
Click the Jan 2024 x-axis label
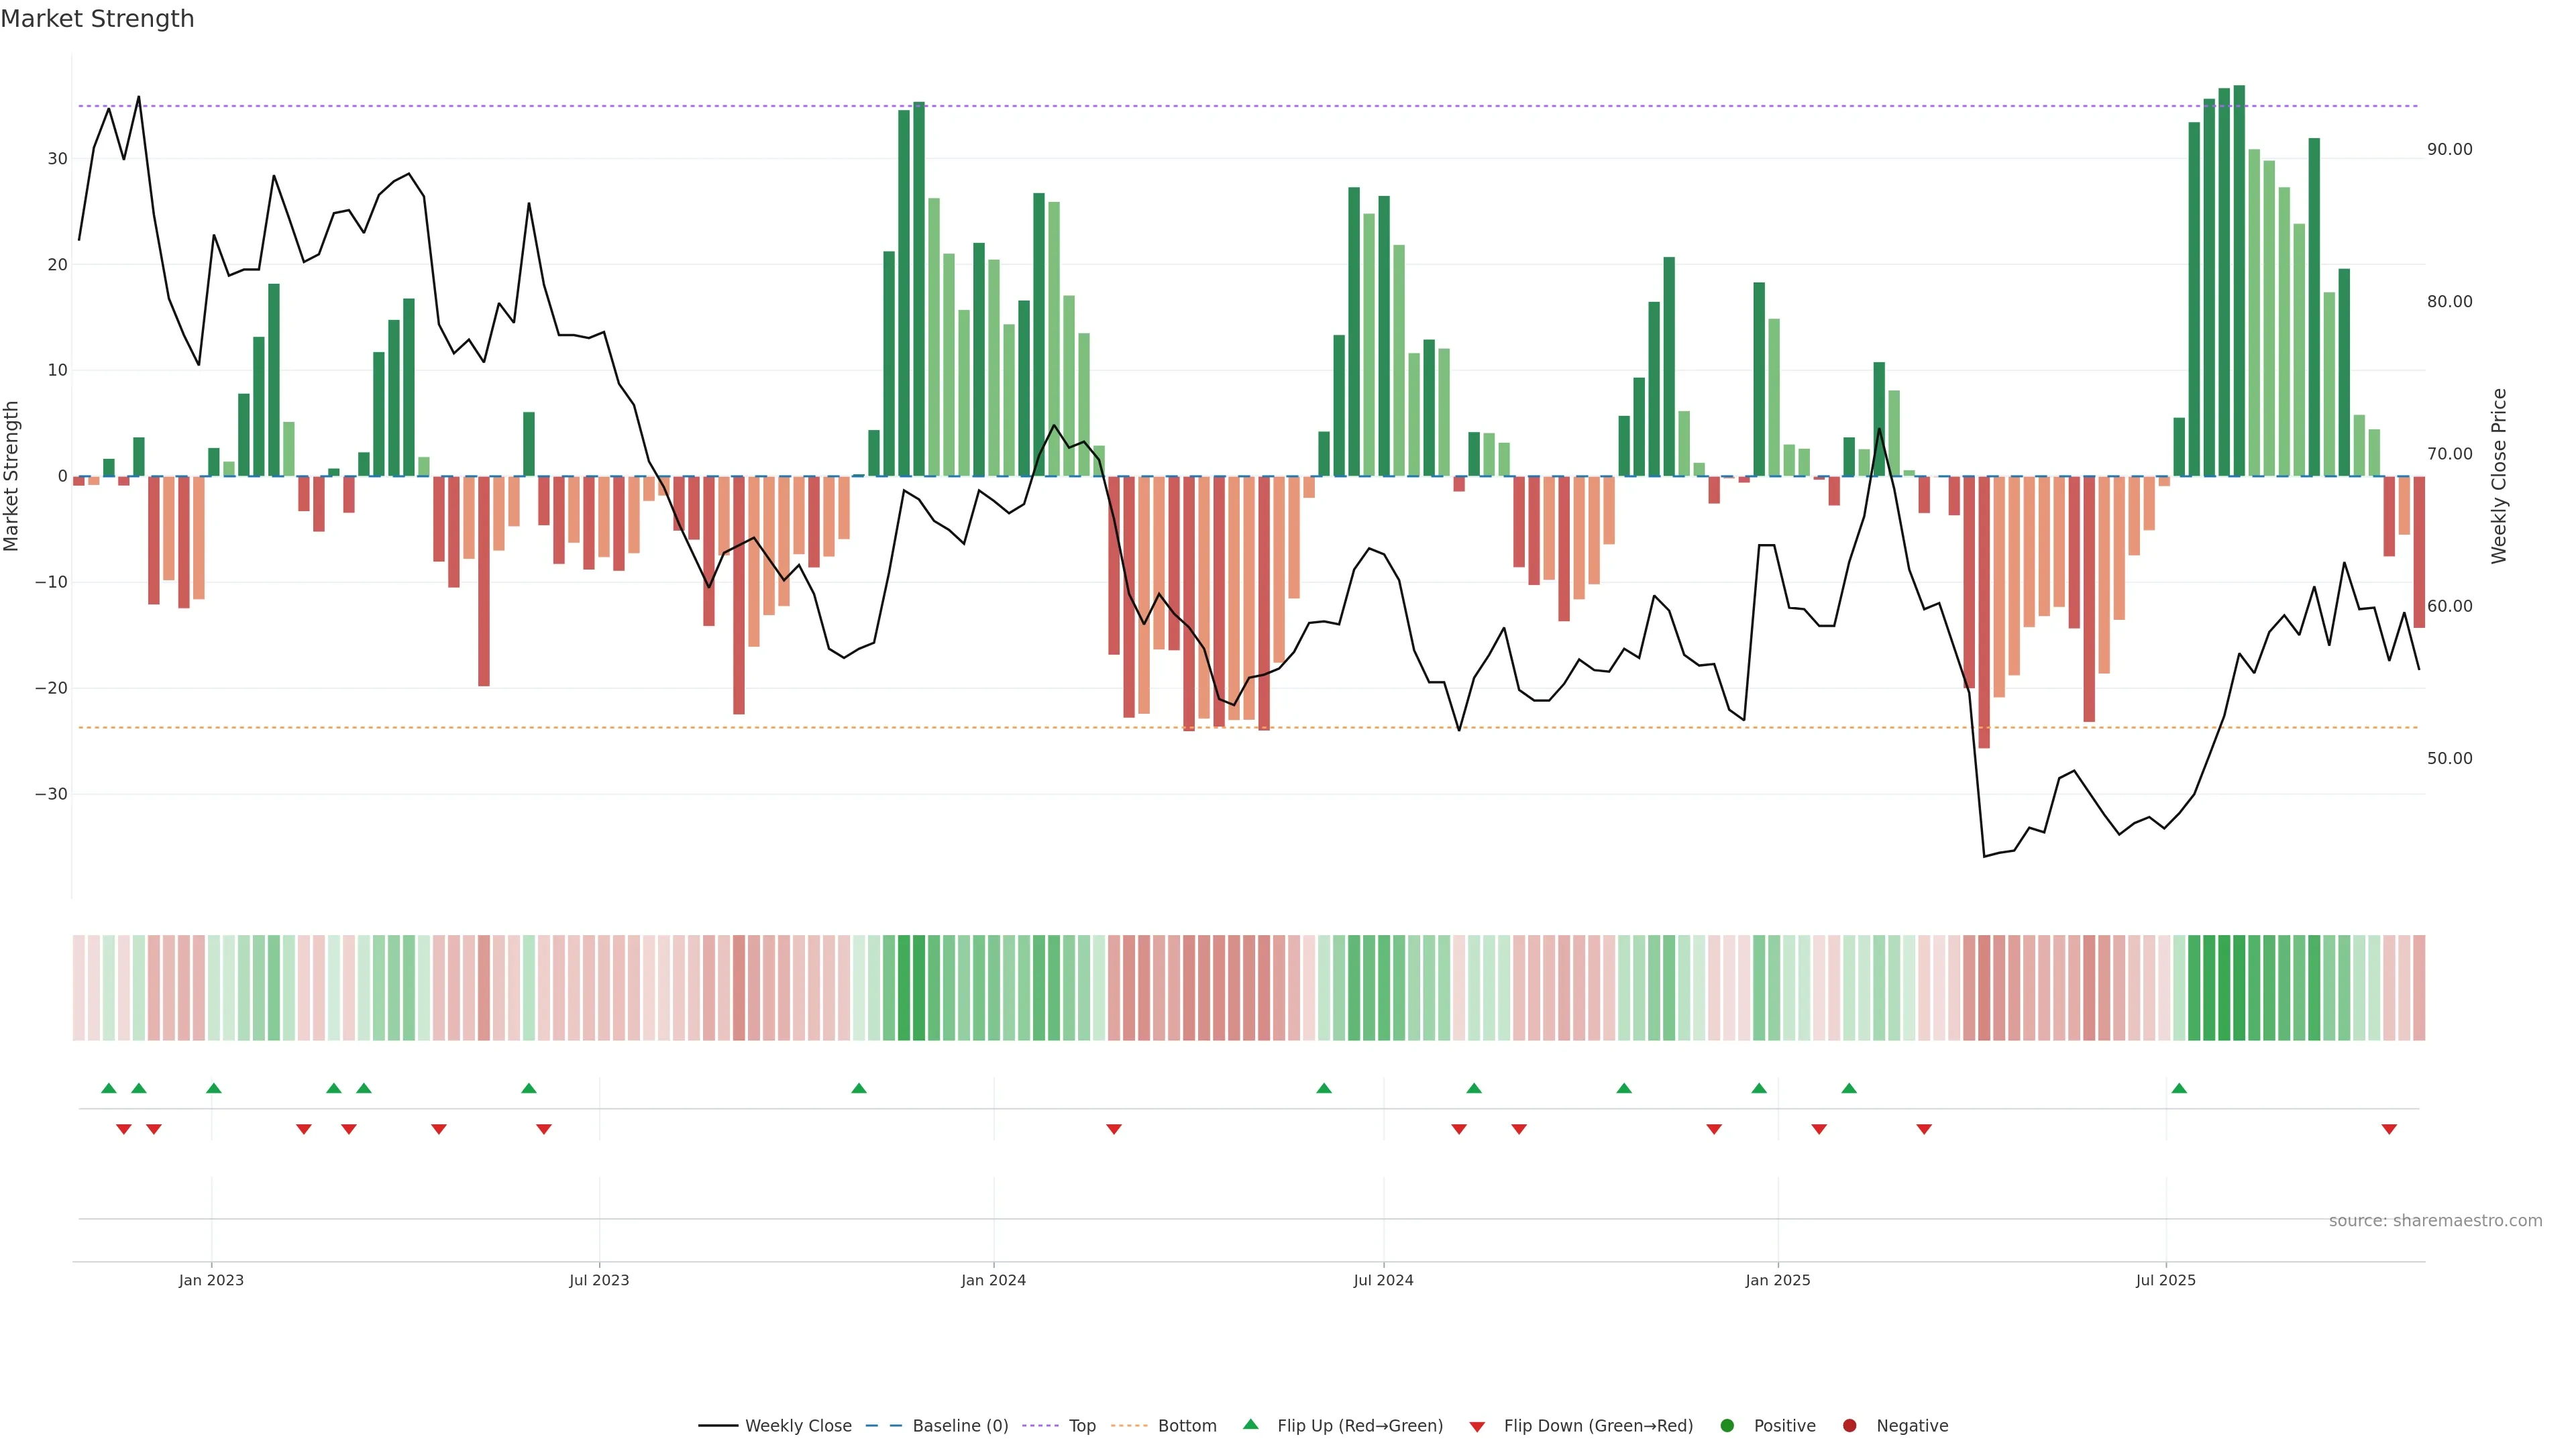tap(993, 1280)
